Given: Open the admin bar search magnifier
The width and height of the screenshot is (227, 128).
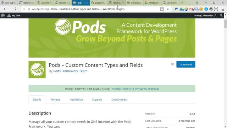Looking at the screenshot, I should [221, 15].
